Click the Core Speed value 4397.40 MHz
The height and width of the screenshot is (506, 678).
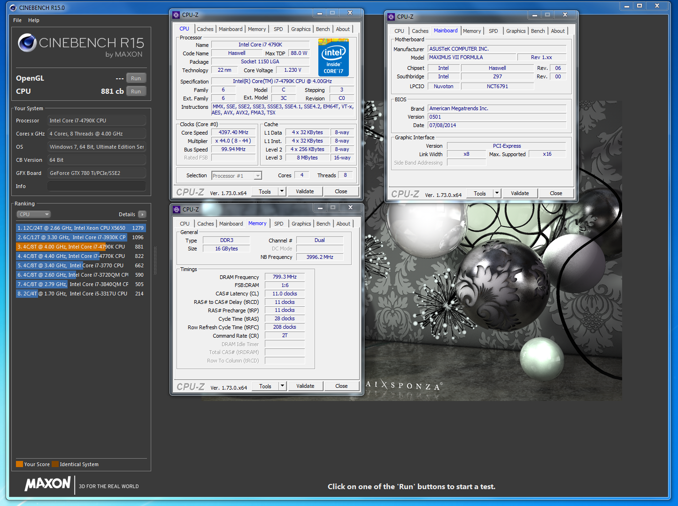pyautogui.click(x=233, y=132)
